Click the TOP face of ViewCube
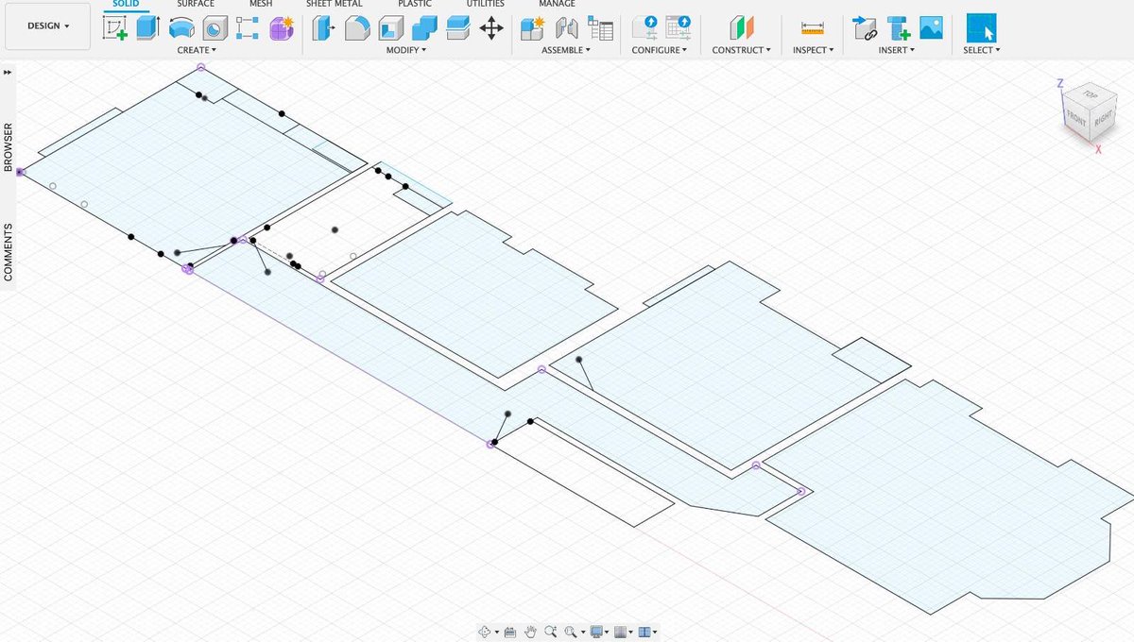This screenshot has width=1134, height=642. click(x=1090, y=93)
